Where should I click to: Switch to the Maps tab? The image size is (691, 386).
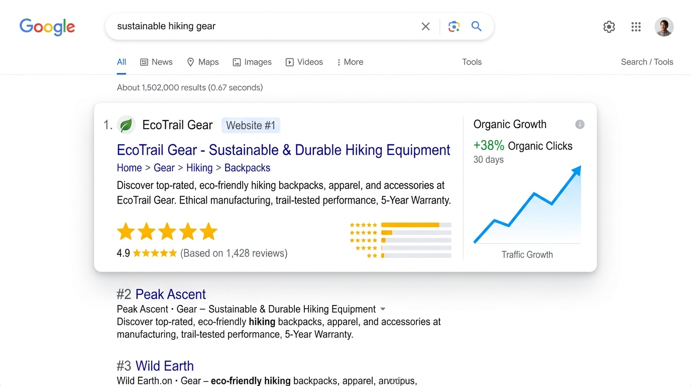[x=203, y=62]
